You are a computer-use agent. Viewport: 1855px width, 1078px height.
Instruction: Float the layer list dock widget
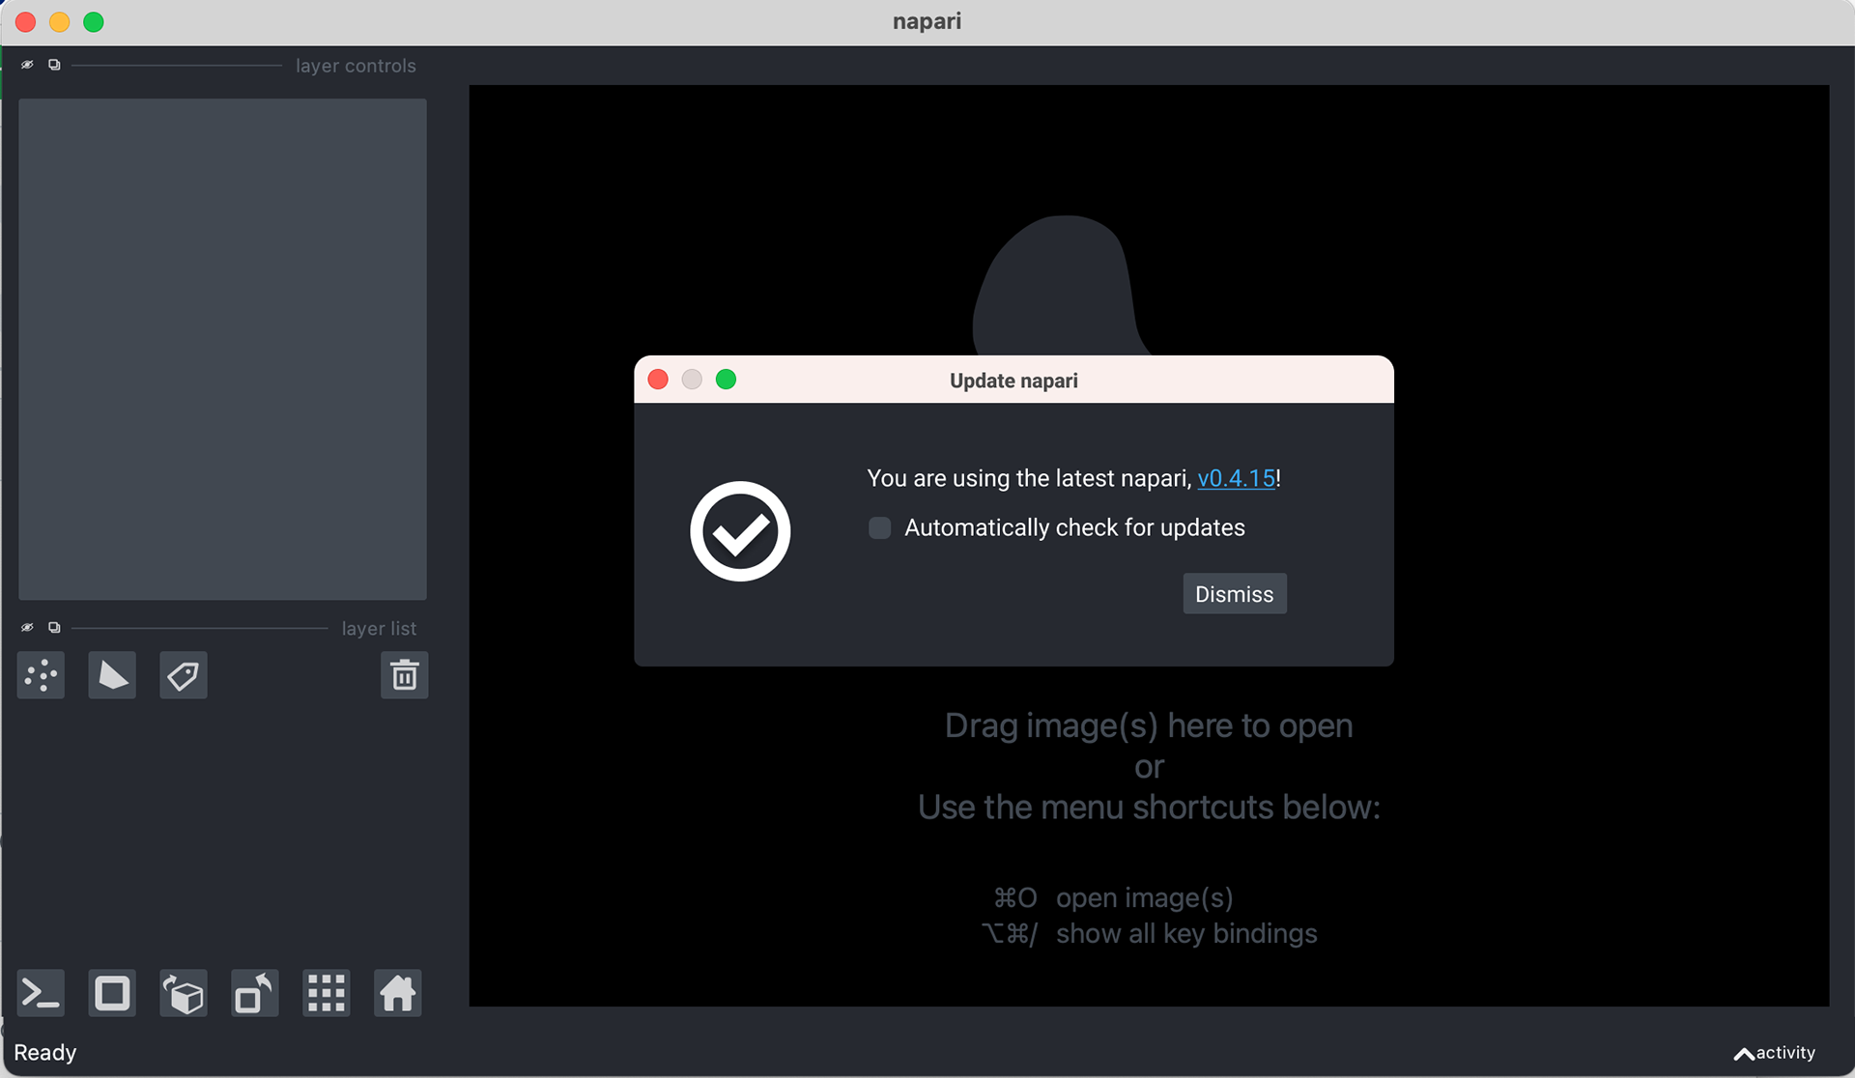54,628
